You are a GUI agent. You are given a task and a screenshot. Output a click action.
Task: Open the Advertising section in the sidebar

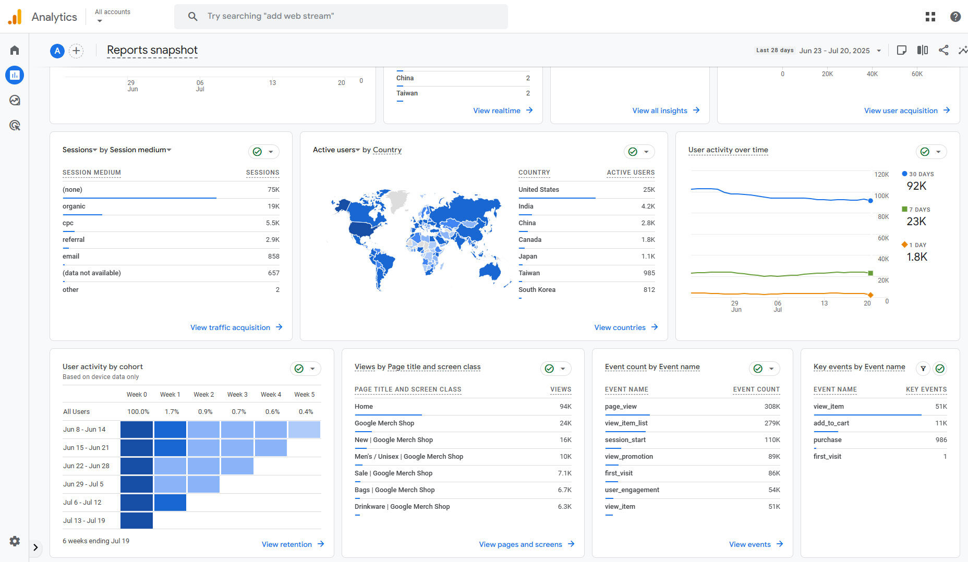click(14, 125)
